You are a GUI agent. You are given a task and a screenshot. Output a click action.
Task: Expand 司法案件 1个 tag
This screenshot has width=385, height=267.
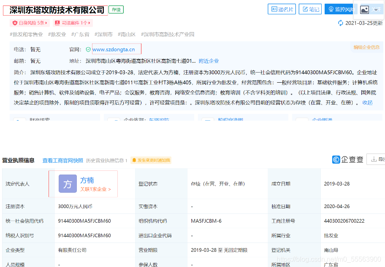[x=73, y=23]
